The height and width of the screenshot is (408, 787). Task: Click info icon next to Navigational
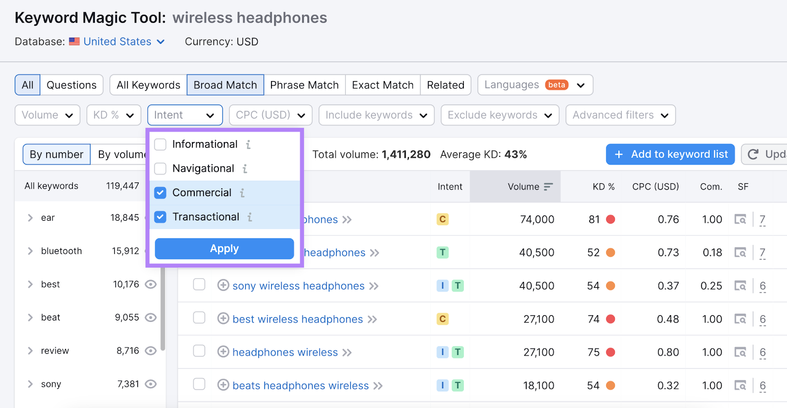click(x=245, y=169)
